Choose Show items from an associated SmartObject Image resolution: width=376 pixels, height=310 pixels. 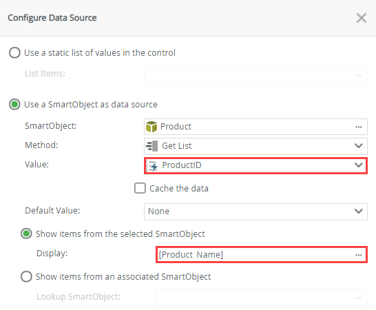coord(26,276)
